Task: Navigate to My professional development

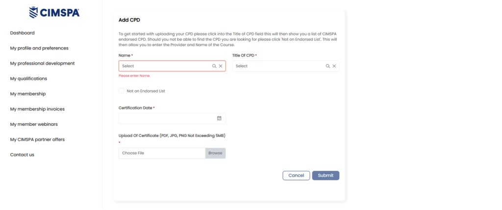Action: [x=42, y=63]
